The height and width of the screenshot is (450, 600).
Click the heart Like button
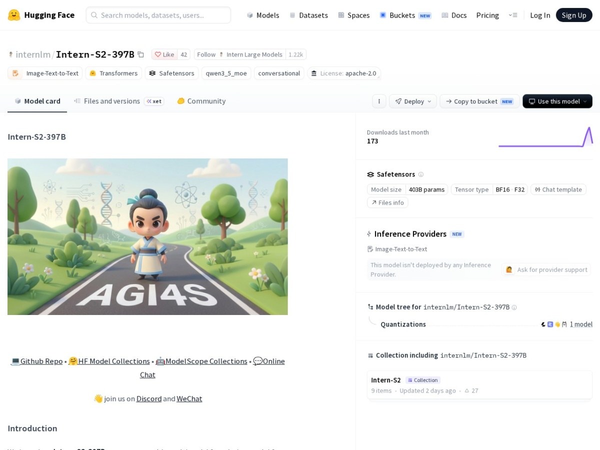pos(164,54)
